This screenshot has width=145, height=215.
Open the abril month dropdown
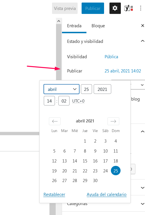click(x=61, y=89)
